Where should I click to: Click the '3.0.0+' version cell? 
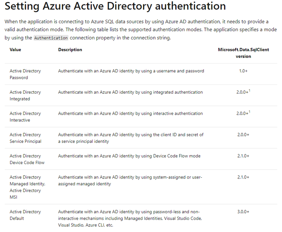243,211
